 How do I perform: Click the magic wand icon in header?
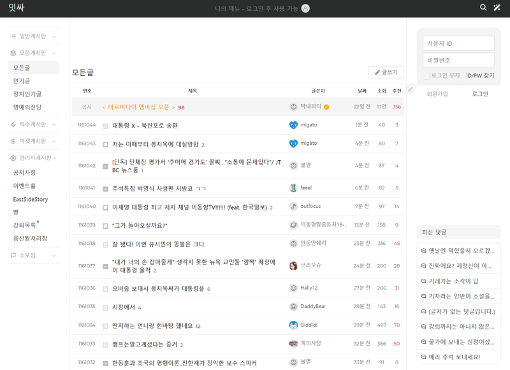pyautogui.click(x=497, y=8)
